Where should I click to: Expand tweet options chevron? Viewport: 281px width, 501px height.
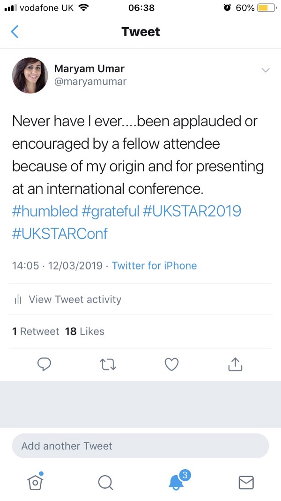(266, 70)
